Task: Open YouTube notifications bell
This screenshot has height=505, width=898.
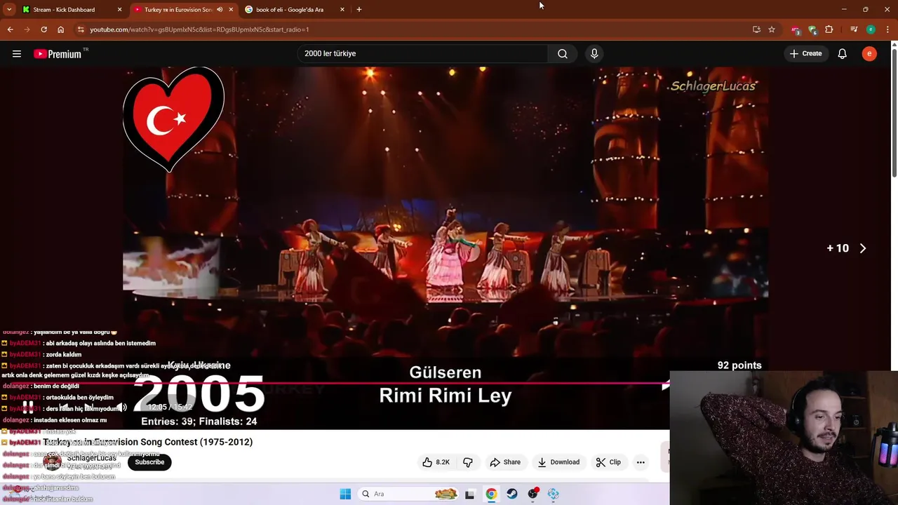Action: pyautogui.click(x=842, y=53)
